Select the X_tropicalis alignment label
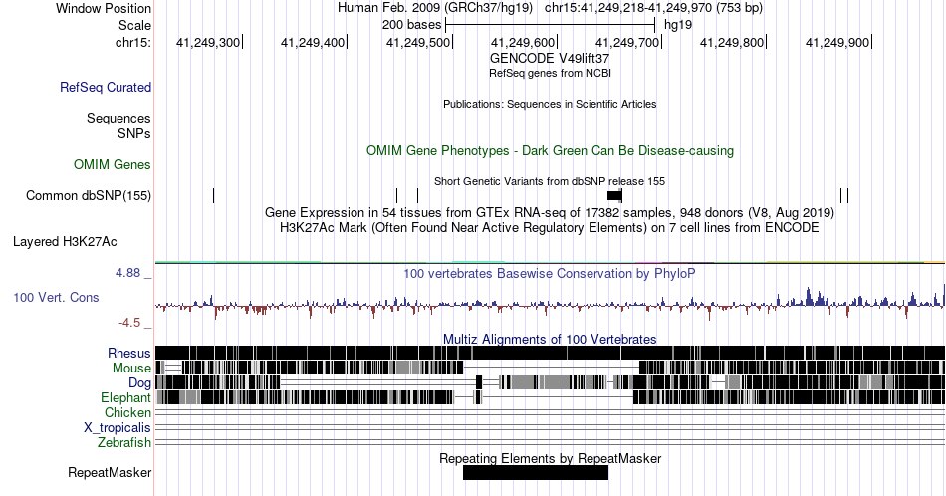Image resolution: width=946 pixels, height=496 pixels. (118, 427)
